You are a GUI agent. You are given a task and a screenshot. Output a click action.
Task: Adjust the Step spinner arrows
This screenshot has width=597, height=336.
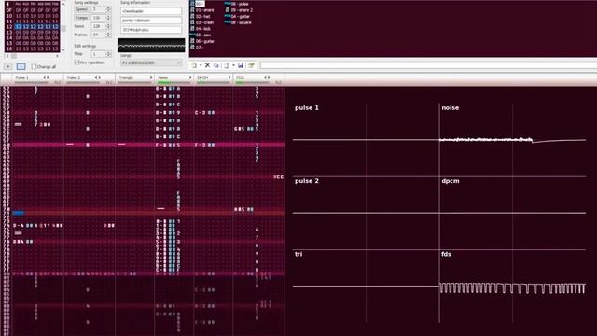(x=108, y=54)
